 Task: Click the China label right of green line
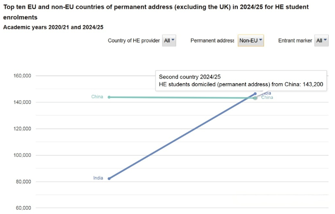(x=267, y=97)
